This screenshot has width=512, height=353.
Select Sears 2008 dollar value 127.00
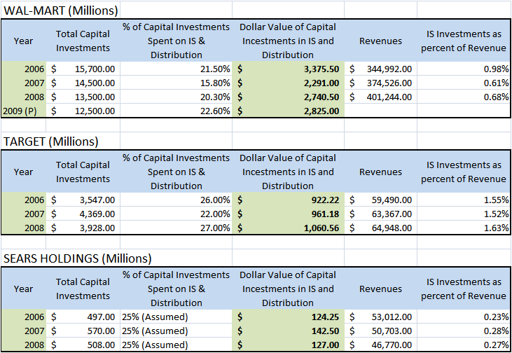(288, 345)
